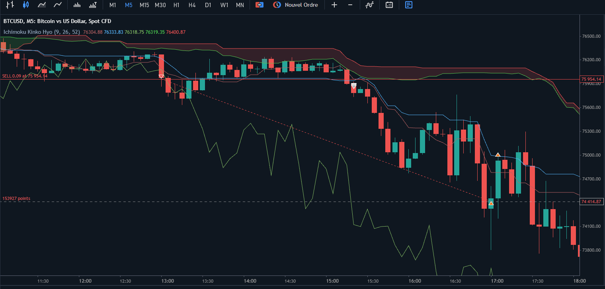The width and height of the screenshot is (605, 289).
Task: Click the 13:30 time axis label
Action: click(208, 281)
